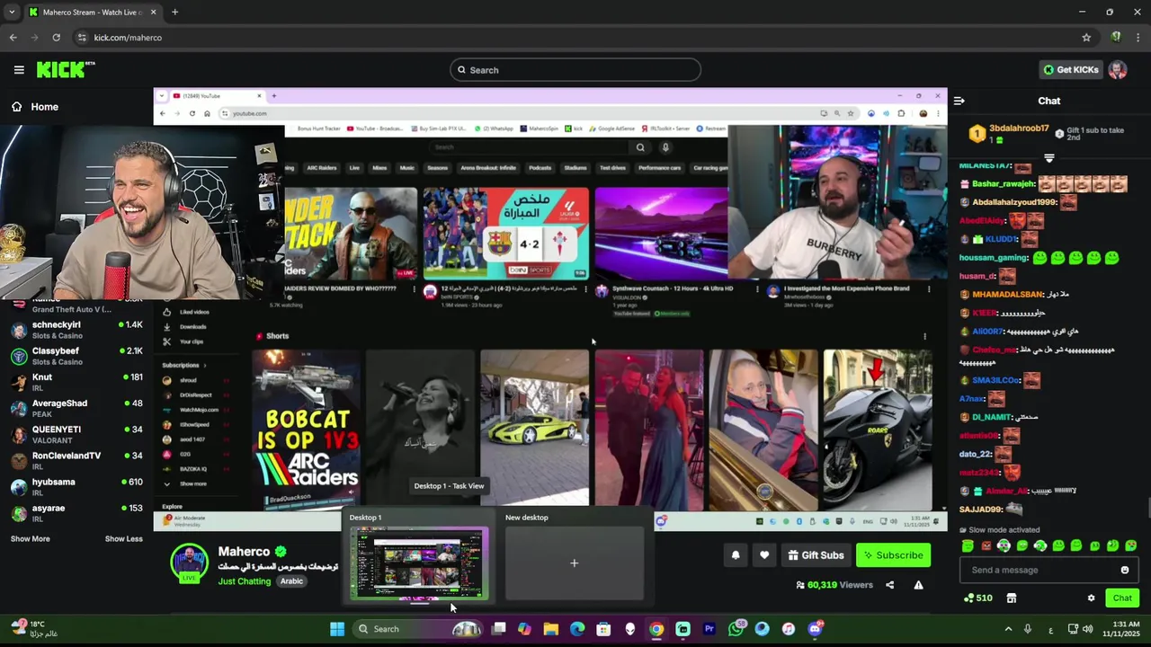The width and height of the screenshot is (1151, 647).
Task: Bookmark this page with the star
Action: [x=1086, y=38]
